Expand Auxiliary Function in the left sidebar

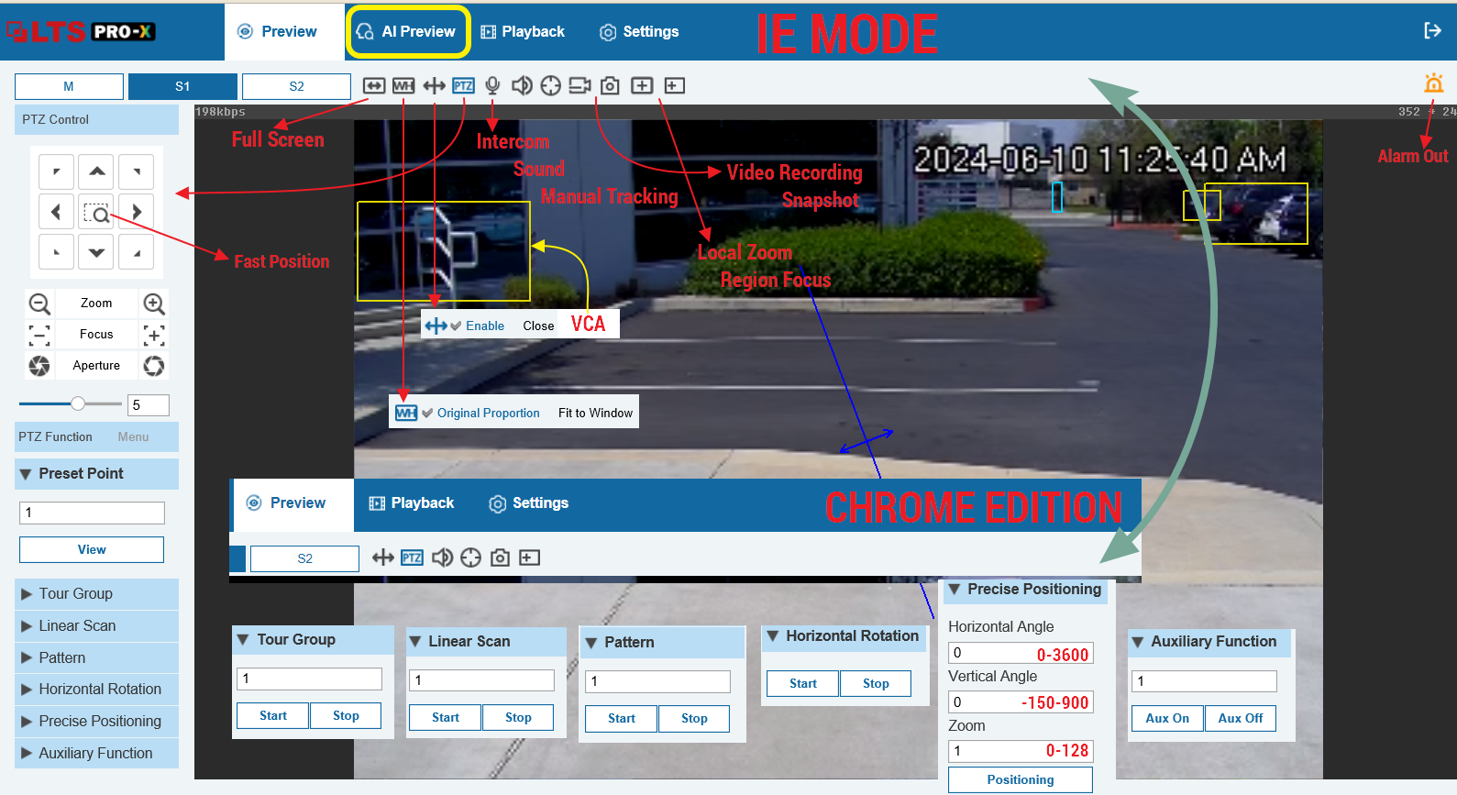(x=95, y=754)
